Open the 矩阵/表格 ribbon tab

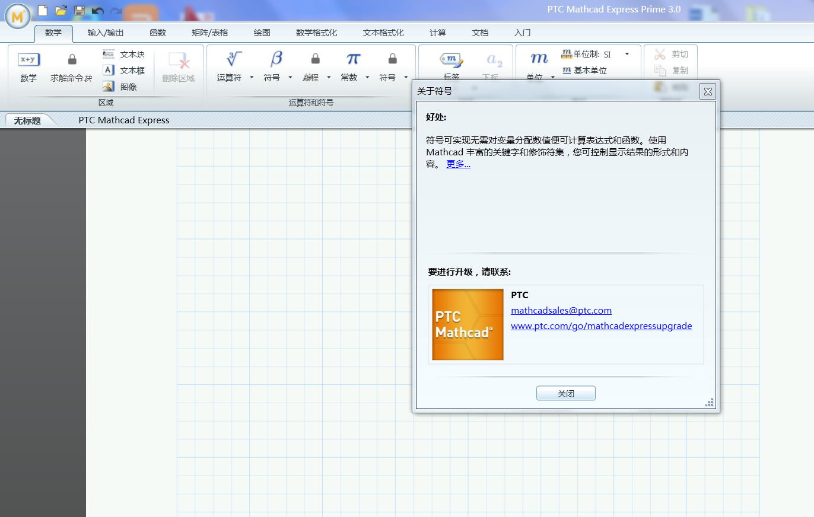pyautogui.click(x=210, y=33)
